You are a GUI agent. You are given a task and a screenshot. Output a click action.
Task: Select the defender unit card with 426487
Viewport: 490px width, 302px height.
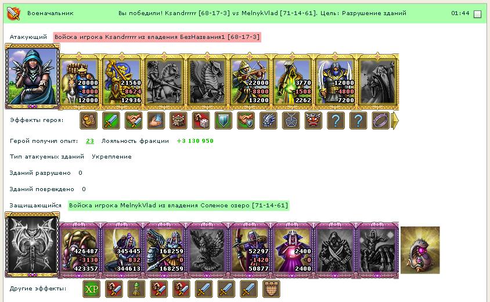click(79, 250)
